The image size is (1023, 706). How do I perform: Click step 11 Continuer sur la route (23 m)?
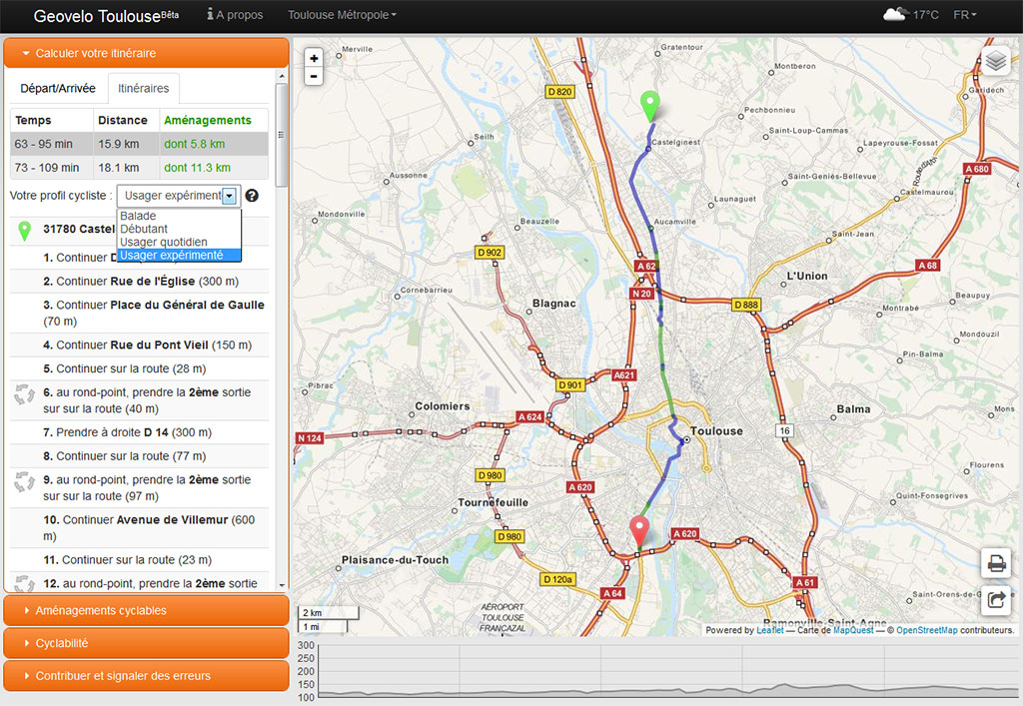click(x=139, y=559)
